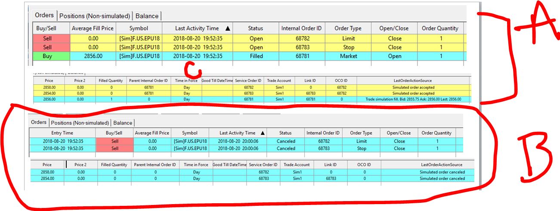Switch to the Orders tab above the Entry Time column

click(x=38, y=122)
